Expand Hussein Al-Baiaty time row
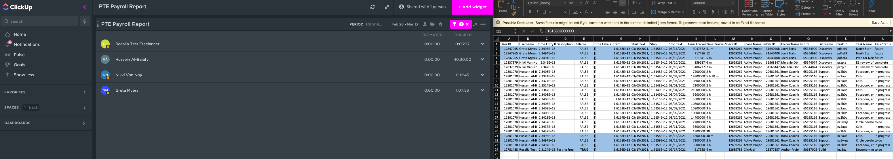Screen dimensions: 894x159 [482, 60]
